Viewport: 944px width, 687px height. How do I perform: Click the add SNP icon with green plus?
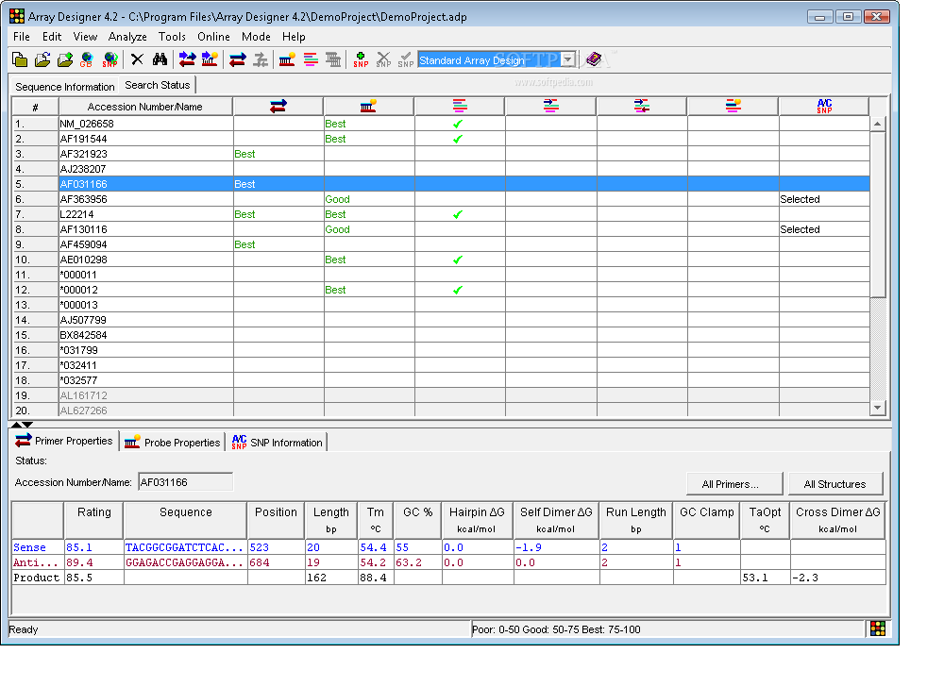click(361, 59)
